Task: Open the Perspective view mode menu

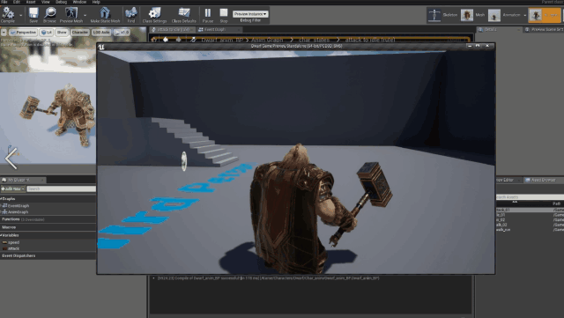Action: tap(23, 33)
